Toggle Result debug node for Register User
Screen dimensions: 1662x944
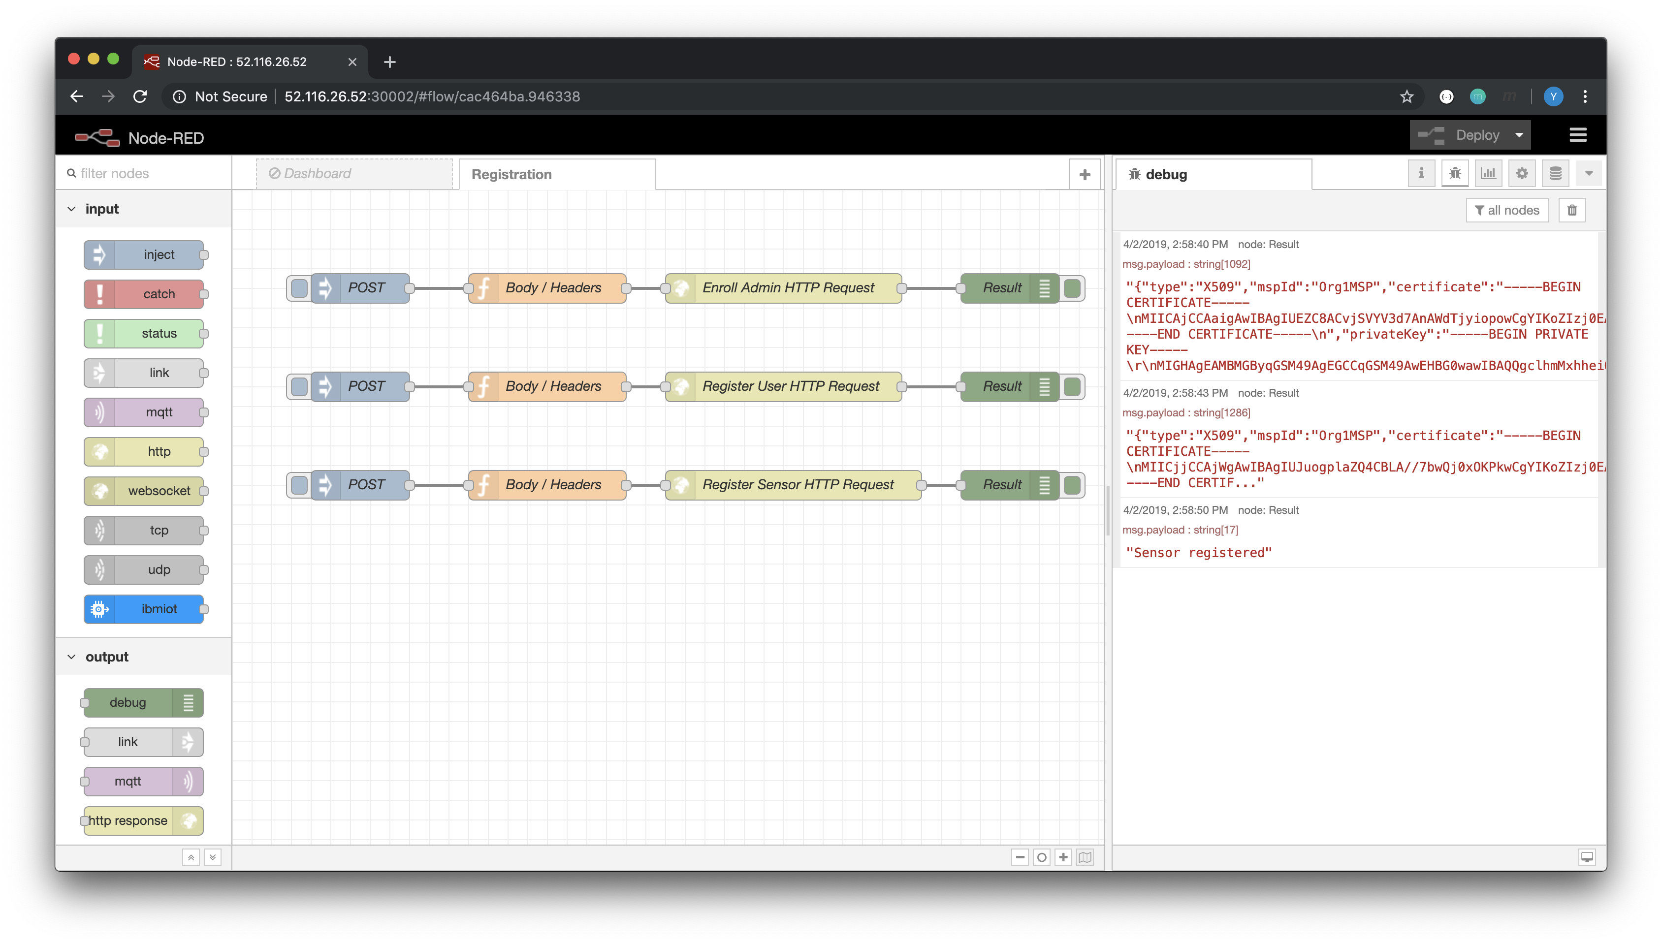tap(1072, 386)
